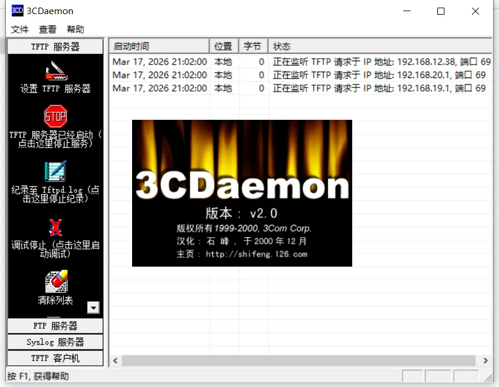Click the 本地 cell in the 192.168.12.38 row
This screenshot has width=499, height=387.
click(223, 62)
